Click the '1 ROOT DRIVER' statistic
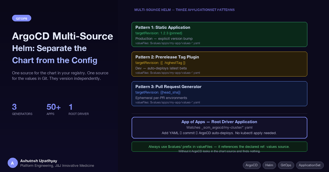329x172 pixels. [x=79, y=109]
